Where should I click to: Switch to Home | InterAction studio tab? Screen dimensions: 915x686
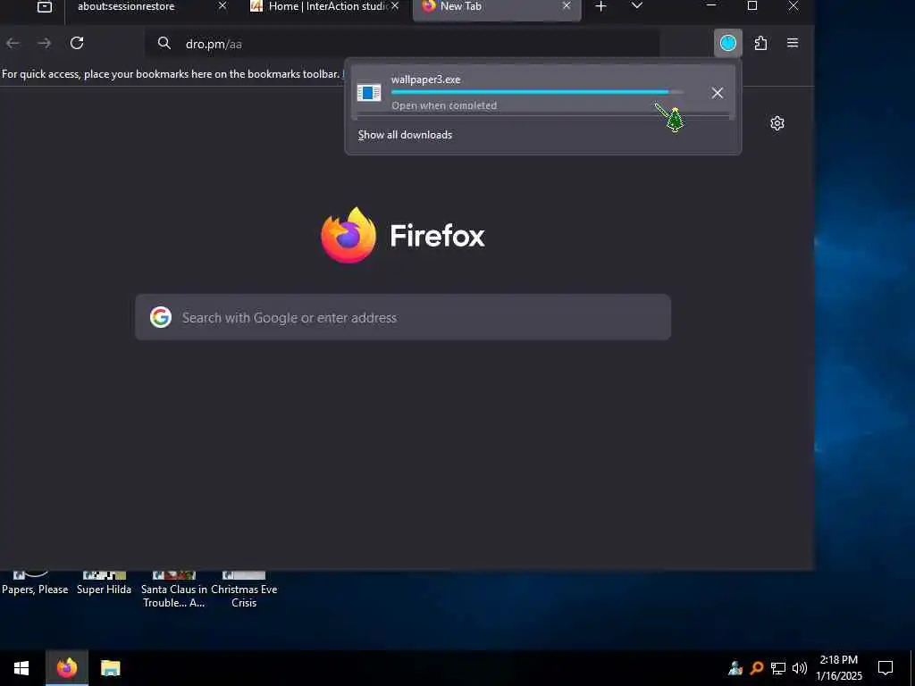[325, 8]
